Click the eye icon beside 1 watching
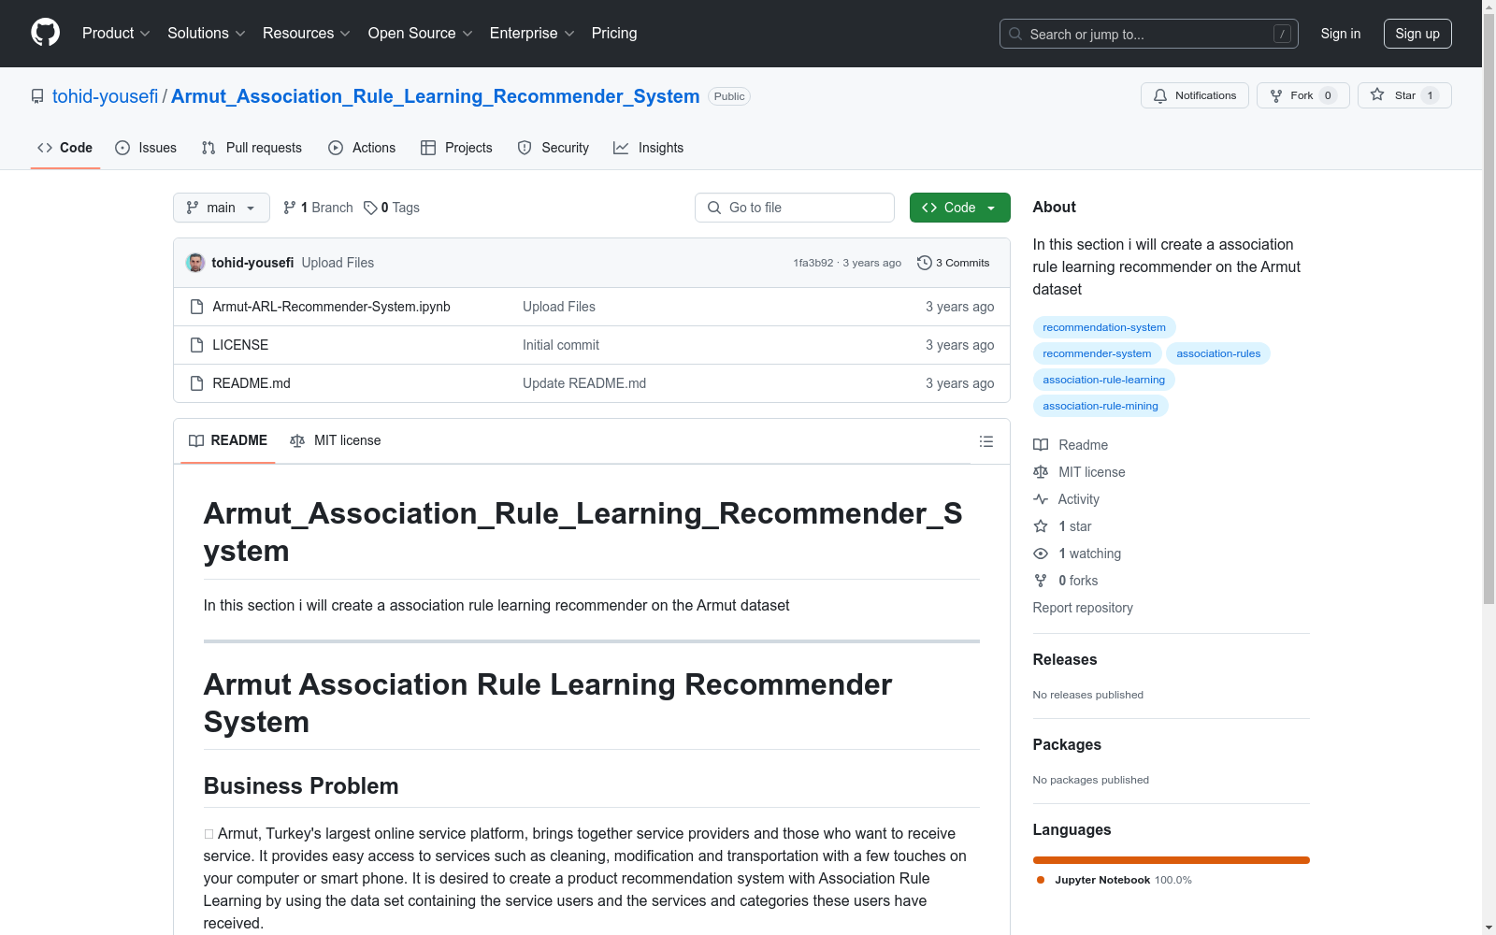1496x935 pixels. pos(1041,554)
